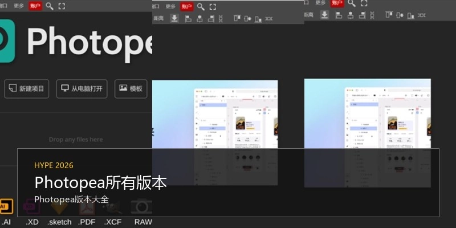Click the 新建项目 button

click(26, 89)
